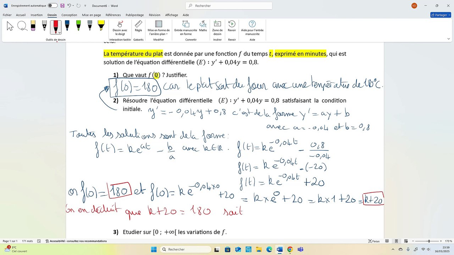Open Google Chrome from taskbar
This screenshot has width=454, height=255.
point(290,249)
